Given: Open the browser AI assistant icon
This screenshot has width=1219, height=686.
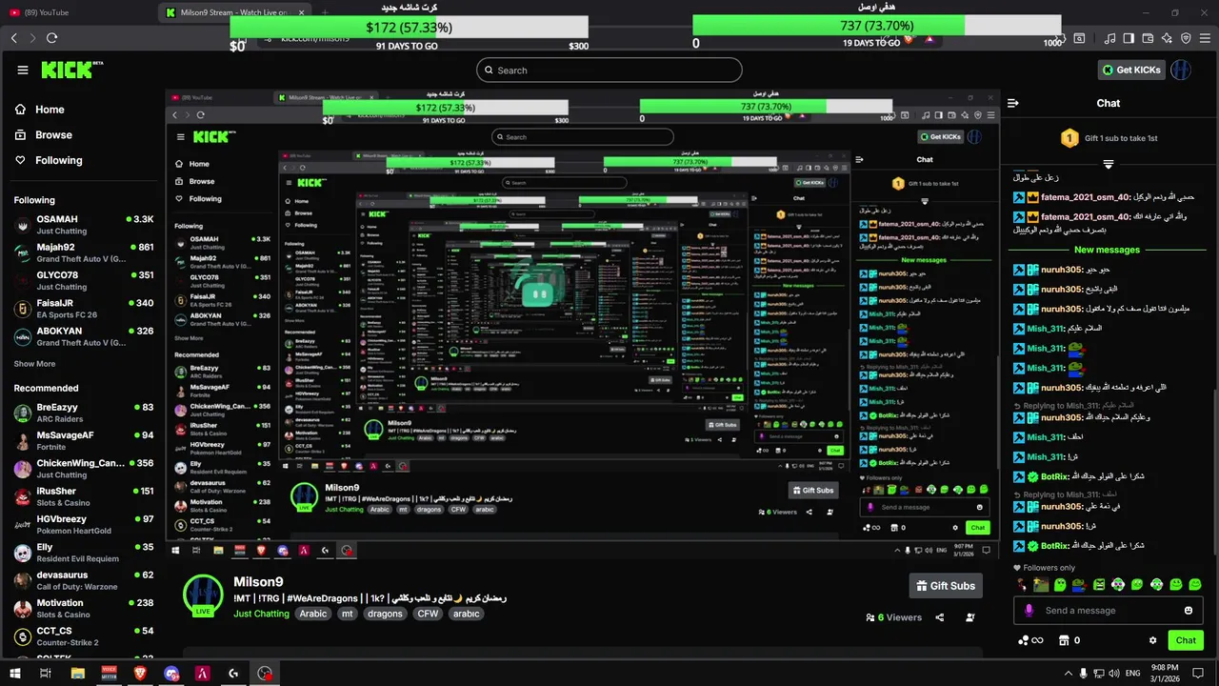Looking at the screenshot, I should click(1167, 38).
